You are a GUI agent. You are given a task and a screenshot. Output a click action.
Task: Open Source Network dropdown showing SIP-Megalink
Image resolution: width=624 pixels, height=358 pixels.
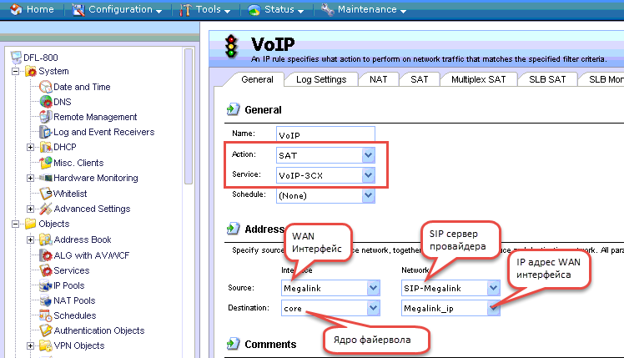click(x=450, y=288)
